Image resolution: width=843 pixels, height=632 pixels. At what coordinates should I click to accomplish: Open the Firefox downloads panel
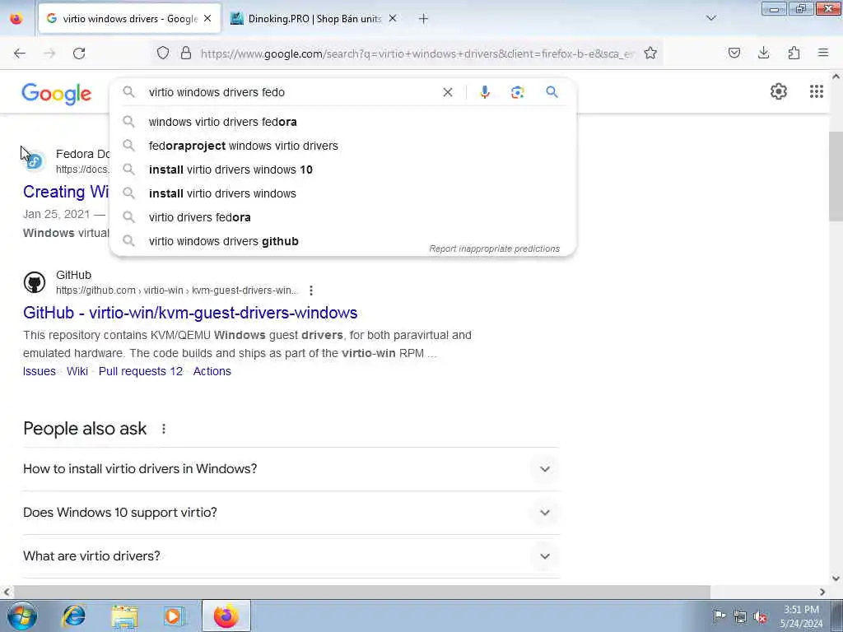tap(763, 53)
